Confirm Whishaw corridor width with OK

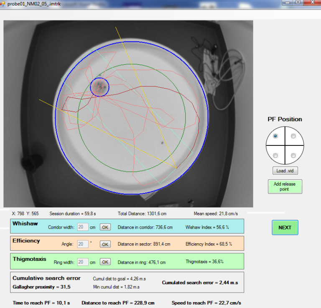[105, 227]
